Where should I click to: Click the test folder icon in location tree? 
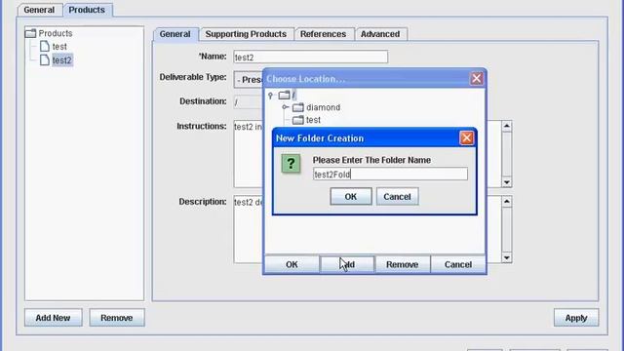pos(298,120)
